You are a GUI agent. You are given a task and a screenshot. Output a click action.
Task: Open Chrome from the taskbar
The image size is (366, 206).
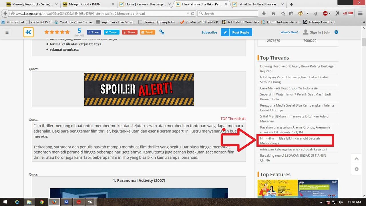(42, 202)
